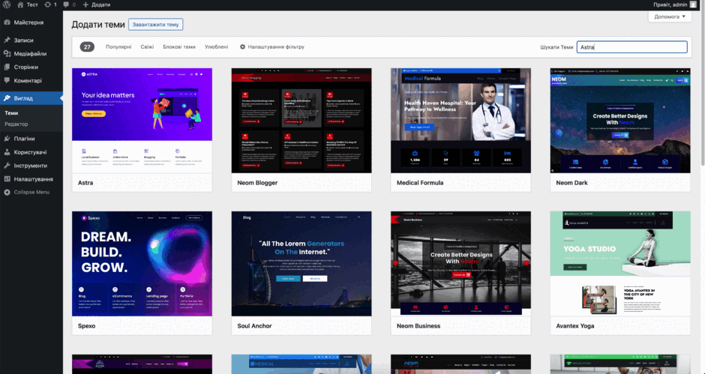
Task: Open the Додати new content menu
Action: [x=97, y=4]
